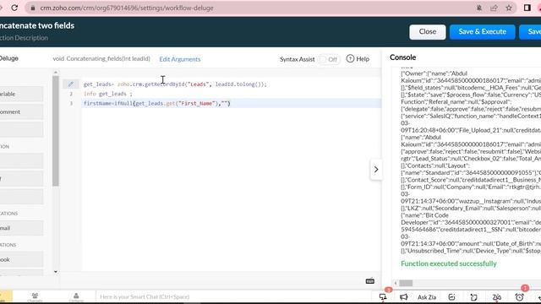The image size is (541, 304).
Task: Click the 'Concatenate two fields' title
Action: 37,25
